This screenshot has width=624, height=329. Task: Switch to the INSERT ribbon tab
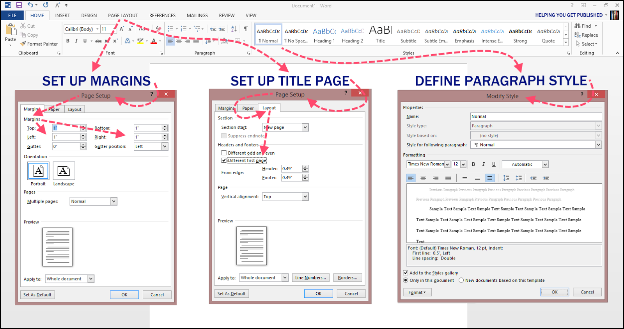[62, 16]
